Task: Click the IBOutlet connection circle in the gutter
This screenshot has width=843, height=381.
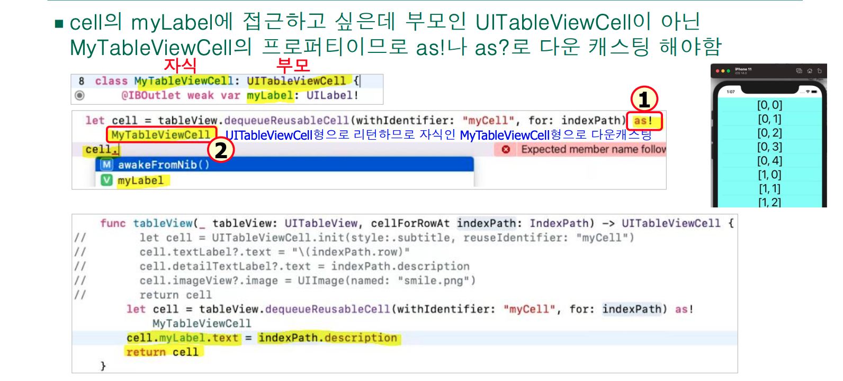Action: [x=79, y=95]
